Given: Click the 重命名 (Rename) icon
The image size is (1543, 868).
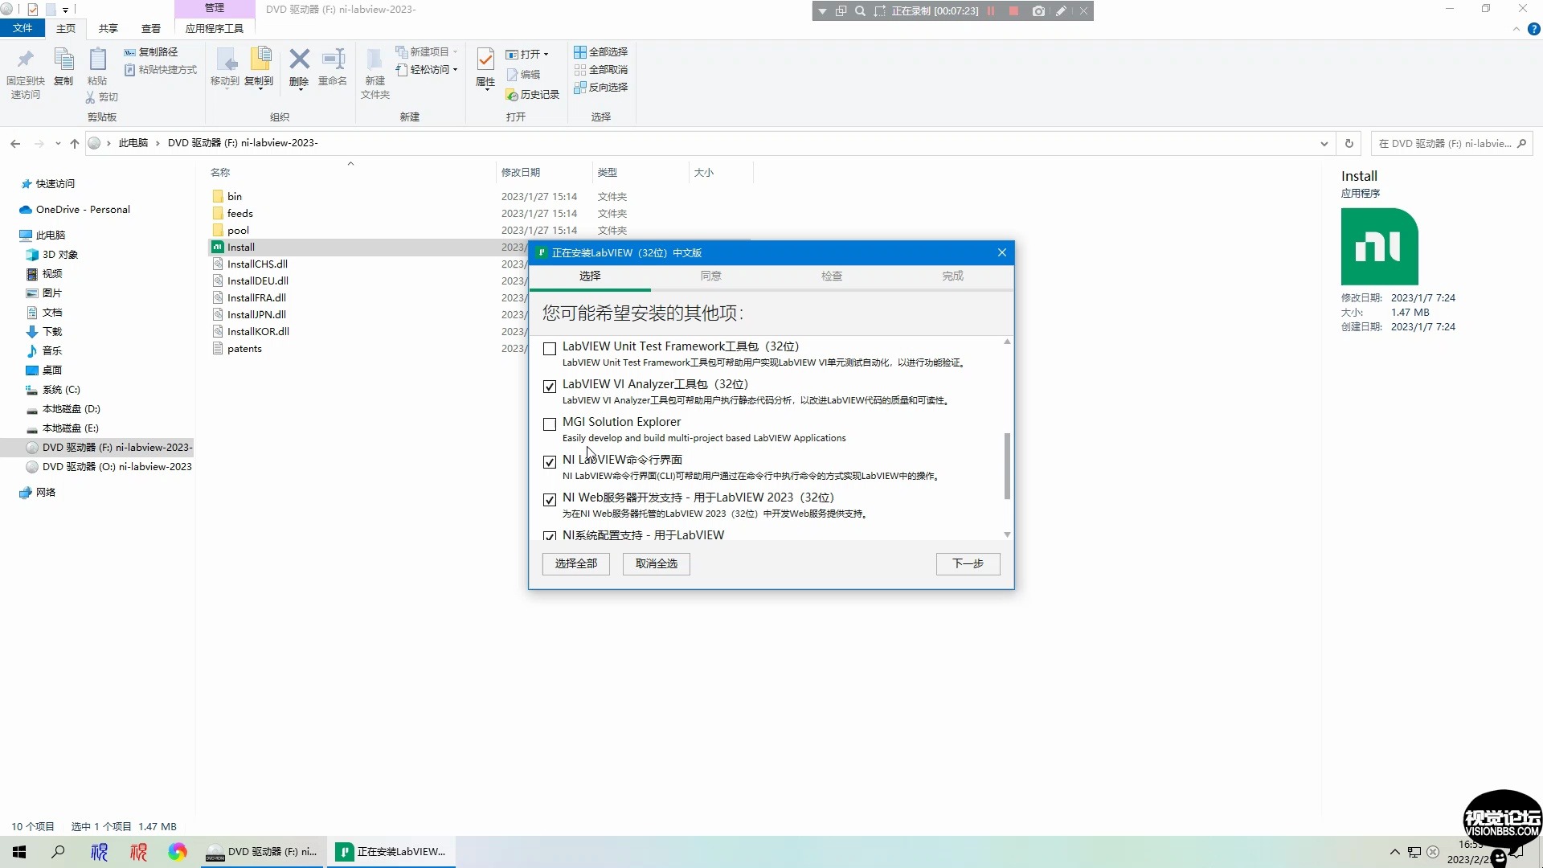Looking at the screenshot, I should click(x=332, y=68).
